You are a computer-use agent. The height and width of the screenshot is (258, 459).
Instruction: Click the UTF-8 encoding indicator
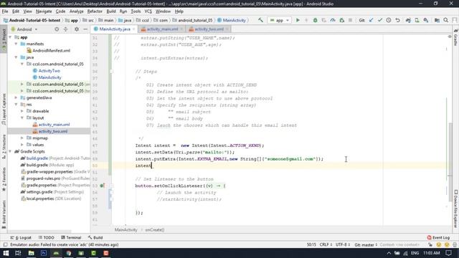pyautogui.click(x=343, y=244)
